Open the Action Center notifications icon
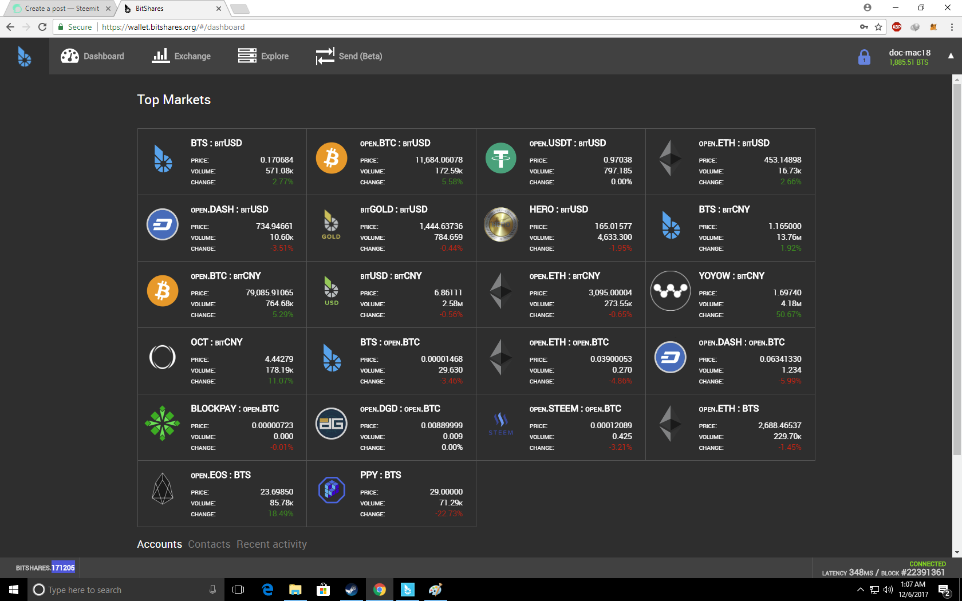 (x=944, y=590)
